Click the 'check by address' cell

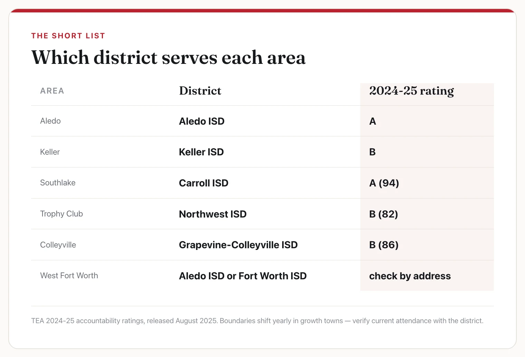pyautogui.click(x=410, y=276)
